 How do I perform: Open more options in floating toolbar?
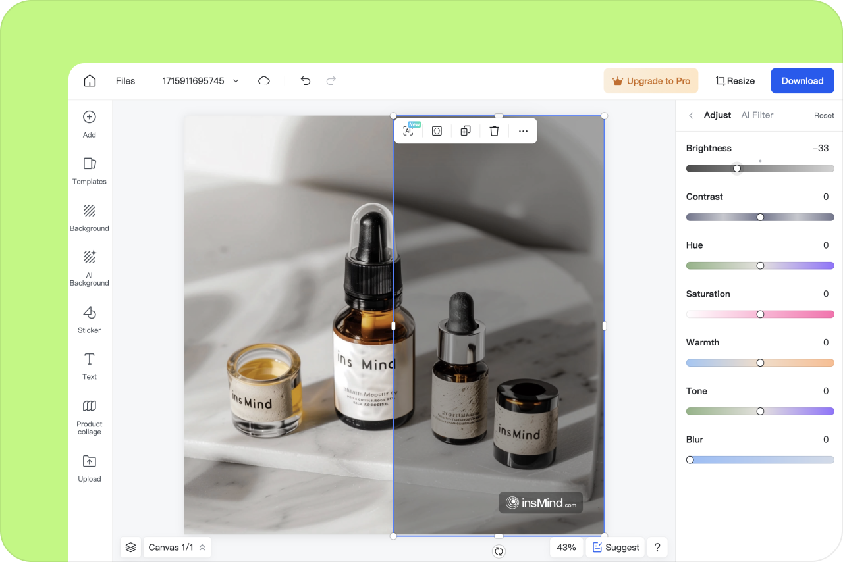pos(523,131)
